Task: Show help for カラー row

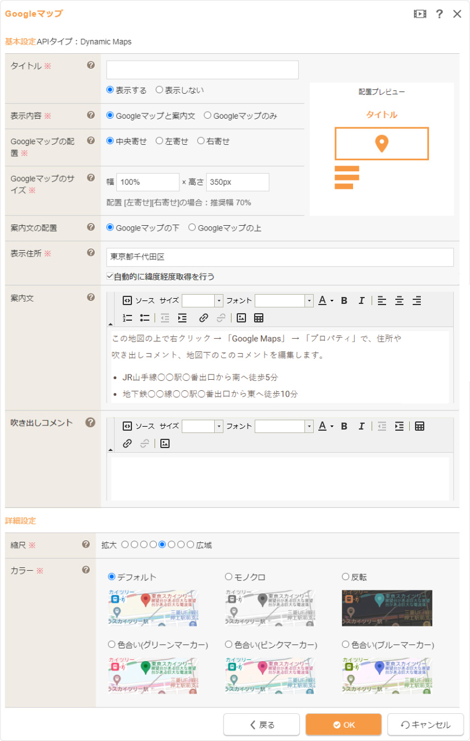Action: [86, 570]
